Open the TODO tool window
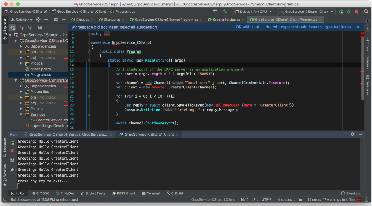372x206 pixels. click(41, 193)
